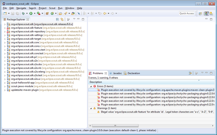Switch to the Declaration tab
This screenshot has width=217, height=135.
pos(132,73)
